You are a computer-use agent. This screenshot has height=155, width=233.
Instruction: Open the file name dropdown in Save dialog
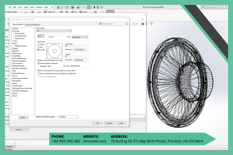coord(144,117)
